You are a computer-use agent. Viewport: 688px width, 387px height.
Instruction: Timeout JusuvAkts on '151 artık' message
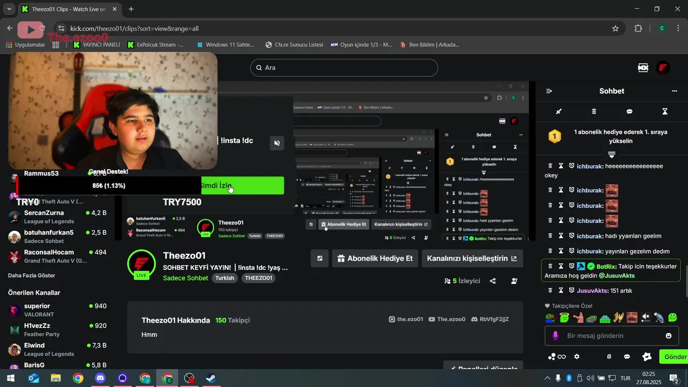tap(561, 290)
